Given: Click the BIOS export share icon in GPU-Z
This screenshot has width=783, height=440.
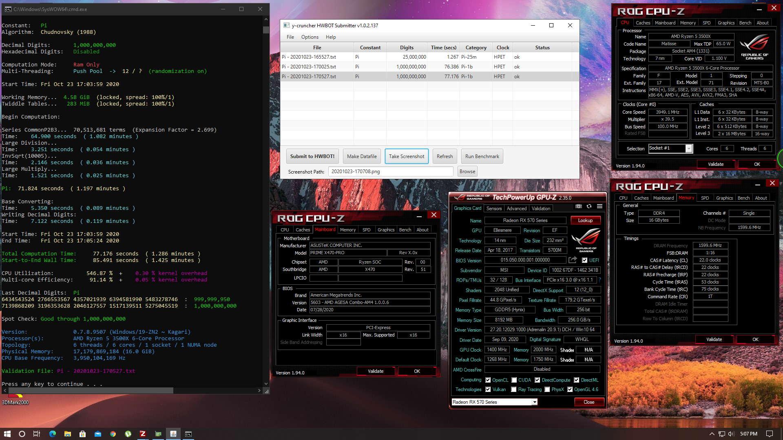Looking at the screenshot, I should point(573,260).
